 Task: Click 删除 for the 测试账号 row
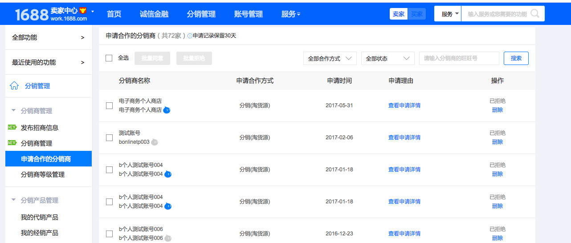(498, 142)
